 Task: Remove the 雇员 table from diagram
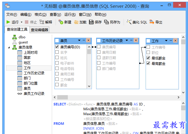(88, 40)
